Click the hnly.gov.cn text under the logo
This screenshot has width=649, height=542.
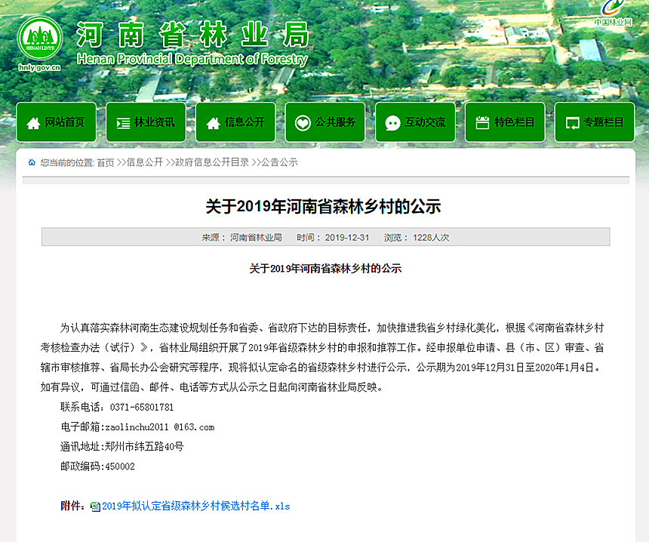coord(39,67)
